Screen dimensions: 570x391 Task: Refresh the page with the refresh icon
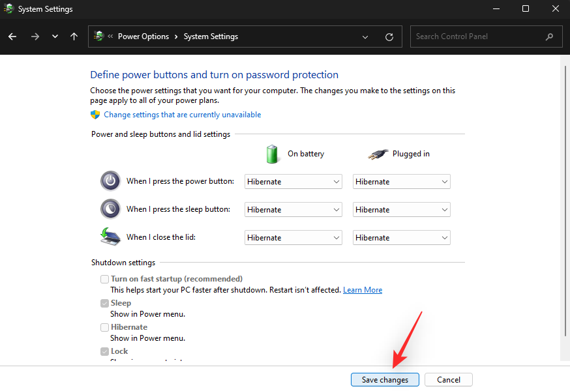coord(389,37)
